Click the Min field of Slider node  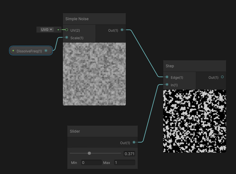[91, 163]
